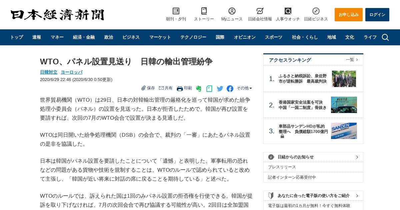Open the 日経会社情報 chart icon
The height and width of the screenshot is (210, 400).
coord(260,11)
